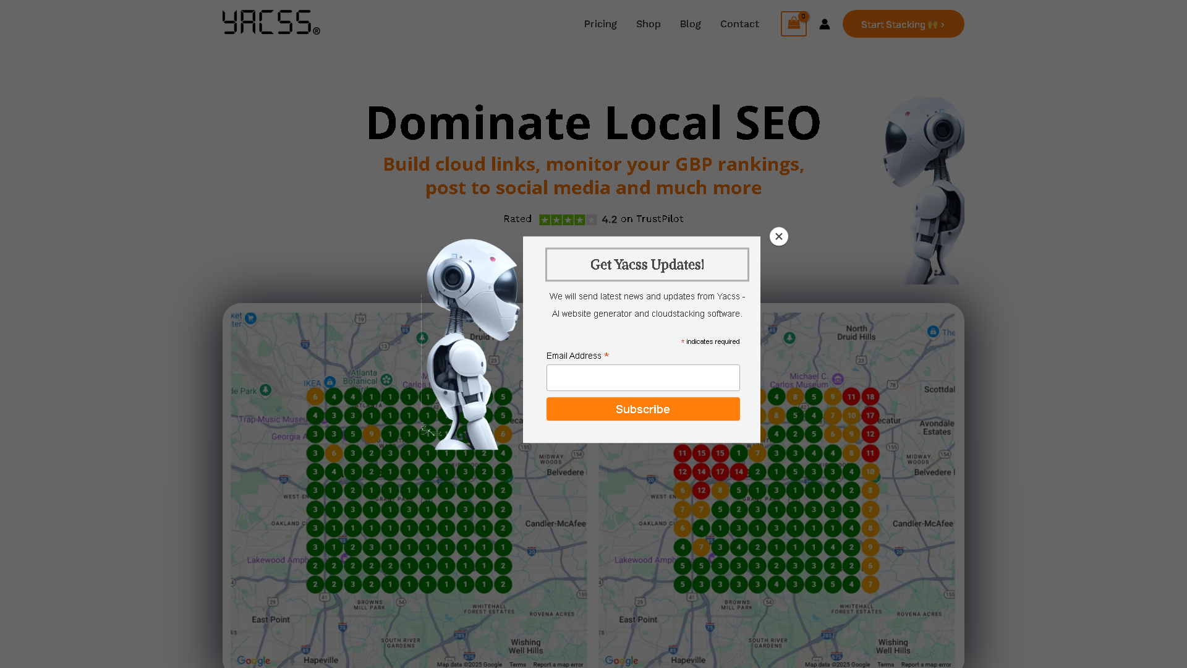The image size is (1187, 668).
Task: Dismiss the Get Yacss Updates popup
Action: (778, 236)
